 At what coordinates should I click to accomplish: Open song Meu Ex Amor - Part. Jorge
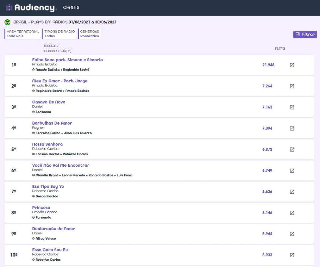coord(60,81)
